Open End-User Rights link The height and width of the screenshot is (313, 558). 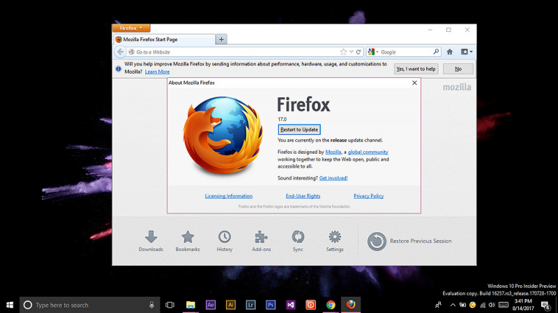pos(303,196)
